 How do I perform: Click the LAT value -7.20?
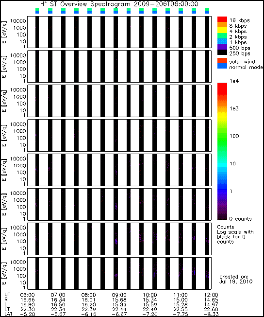coord(150,315)
